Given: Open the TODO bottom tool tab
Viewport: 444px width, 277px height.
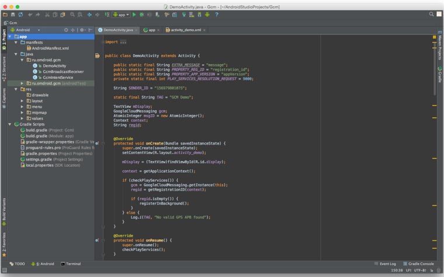Looking at the screenshot, I should [x=17, y=264].
